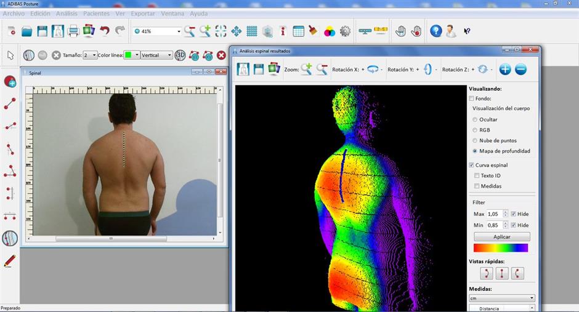Screen dimensions: 579x312
Task: Click the Aplicar filter button
Action: (502, 237)
